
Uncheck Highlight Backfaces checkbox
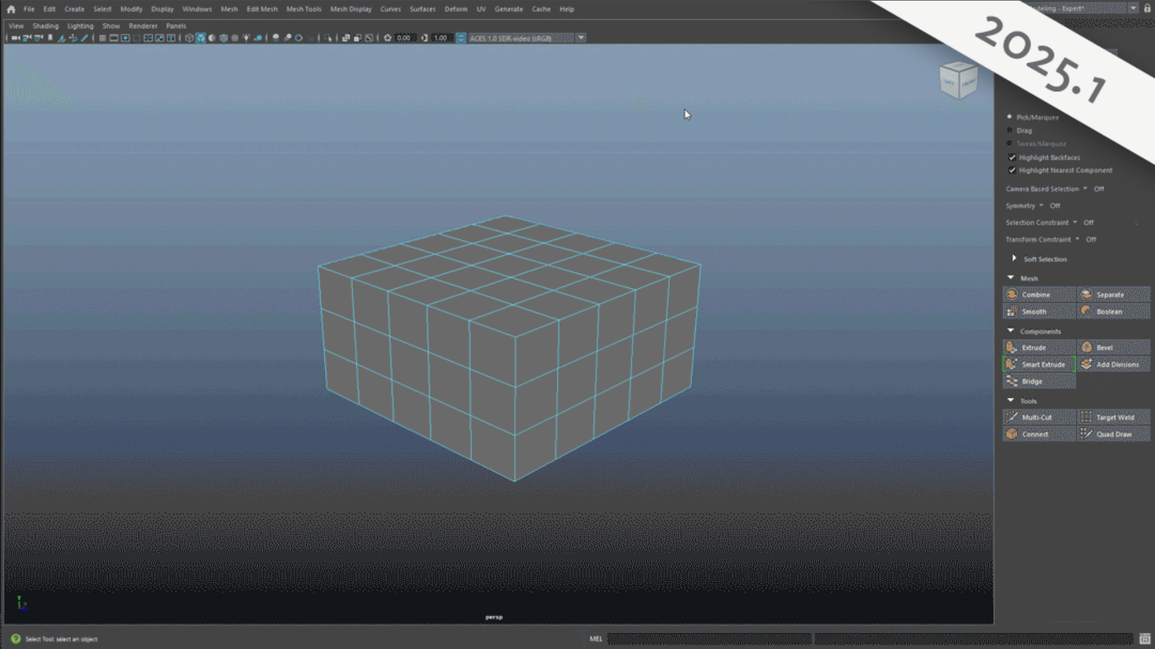[1012, 157]
